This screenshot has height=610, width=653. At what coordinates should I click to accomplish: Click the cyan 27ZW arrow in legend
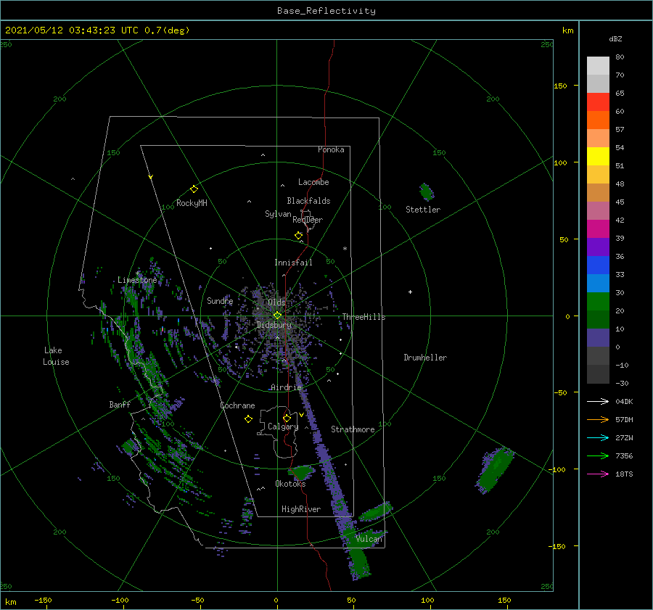click(598, 437)
